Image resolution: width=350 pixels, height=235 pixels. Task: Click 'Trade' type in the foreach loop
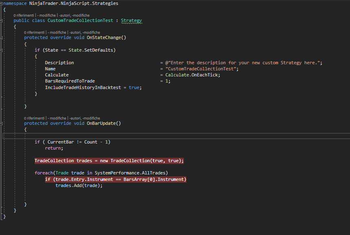62,173
